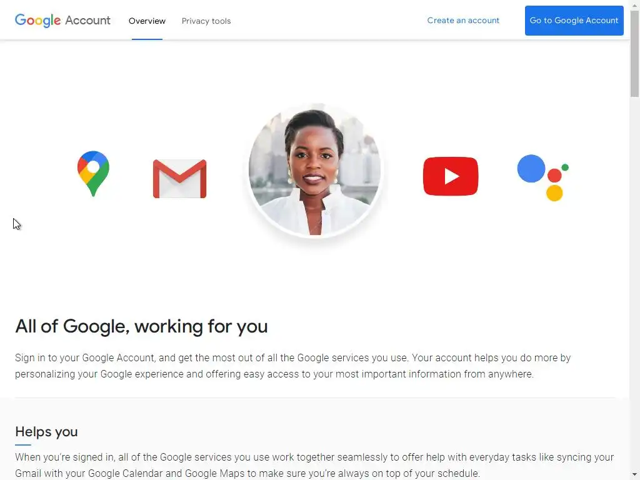This screenshot has width=640, height=480.
Task: Click the Helps you paragraph about syncing Gmail
Action: coord(314,465)
